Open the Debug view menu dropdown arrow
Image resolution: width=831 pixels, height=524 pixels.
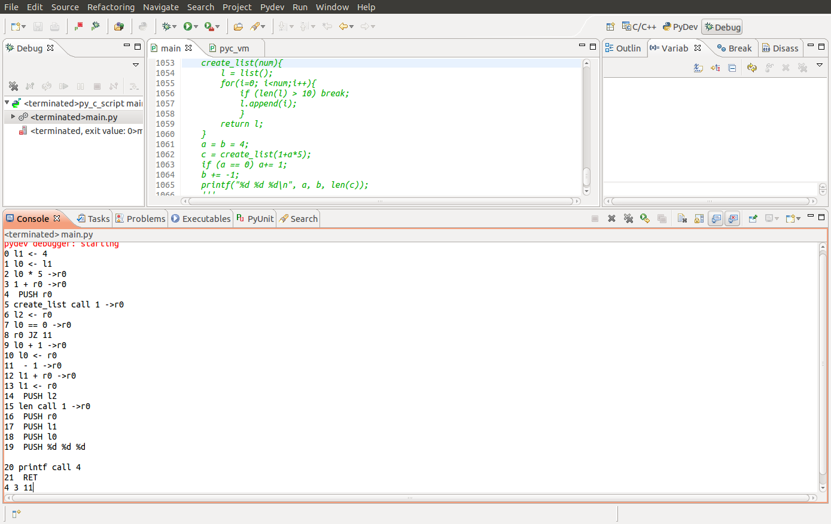[136, 65]
